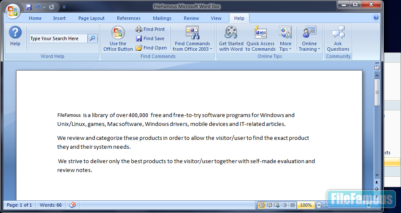Select the active Help tab
Screen dimensions: 401x213
pos(239,18)
